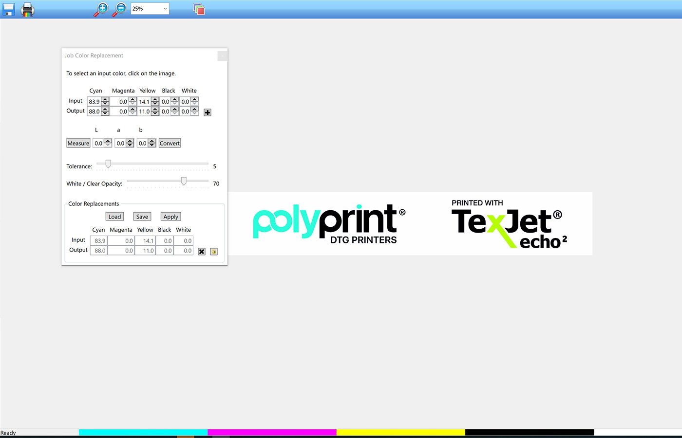Click the palette icon beside the Output row

(x=213, y=251)
